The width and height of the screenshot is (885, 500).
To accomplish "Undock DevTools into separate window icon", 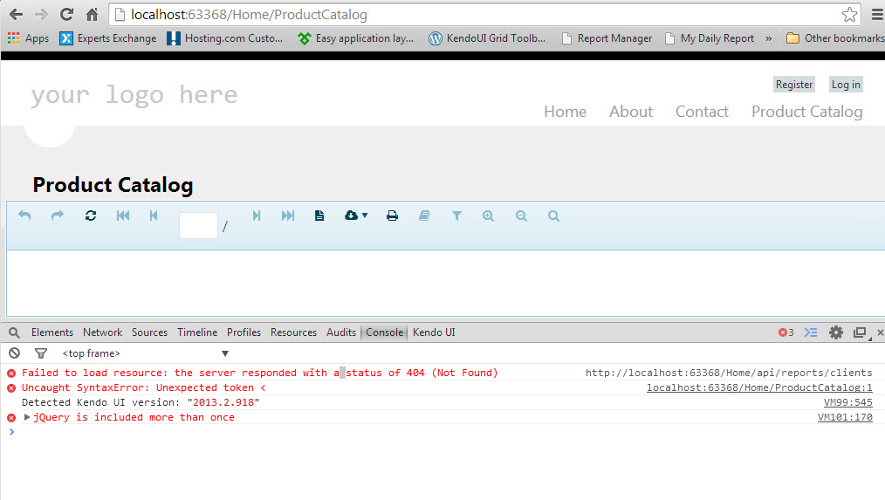I will (861, 332).
